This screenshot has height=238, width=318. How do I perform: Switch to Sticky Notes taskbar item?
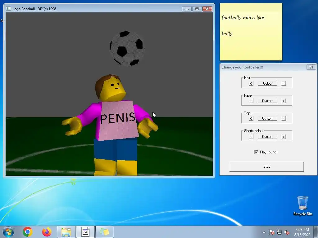click(105, 232)
